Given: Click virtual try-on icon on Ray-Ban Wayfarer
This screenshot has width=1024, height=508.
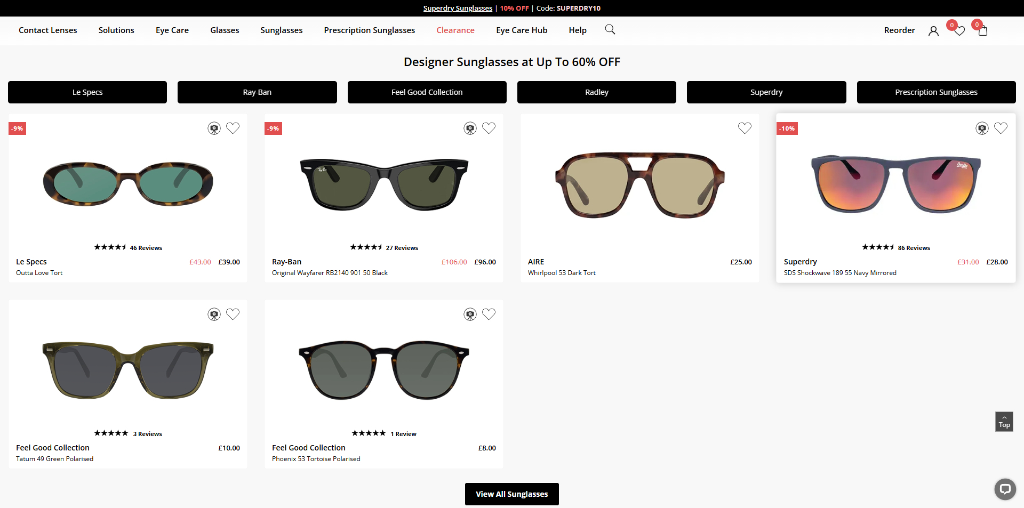Looking at the screenshot, I should (470, 128).
